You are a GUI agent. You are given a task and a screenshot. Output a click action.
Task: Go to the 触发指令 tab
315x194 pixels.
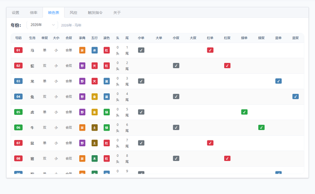95,13
